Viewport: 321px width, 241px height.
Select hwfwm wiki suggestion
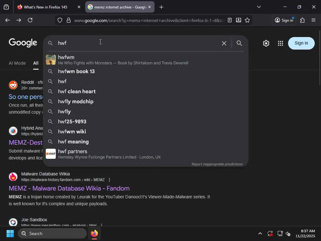[x=146, y=131]
